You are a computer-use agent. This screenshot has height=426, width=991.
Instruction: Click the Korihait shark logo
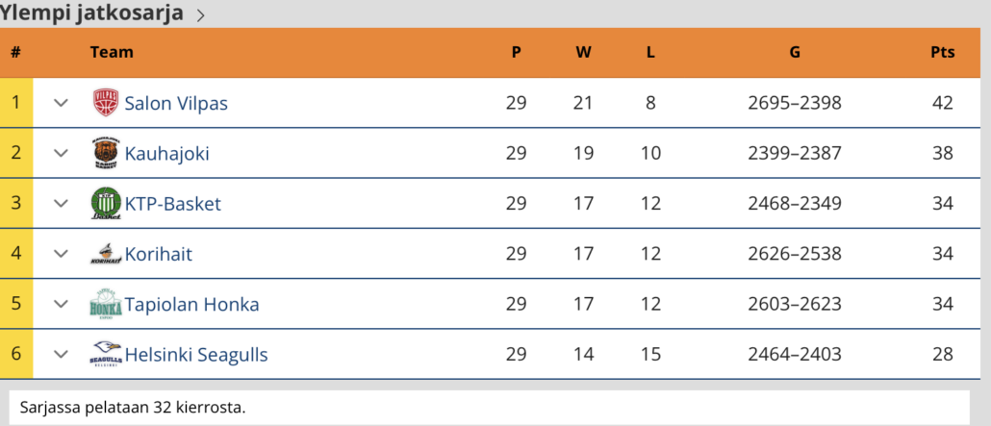point(106,254)
